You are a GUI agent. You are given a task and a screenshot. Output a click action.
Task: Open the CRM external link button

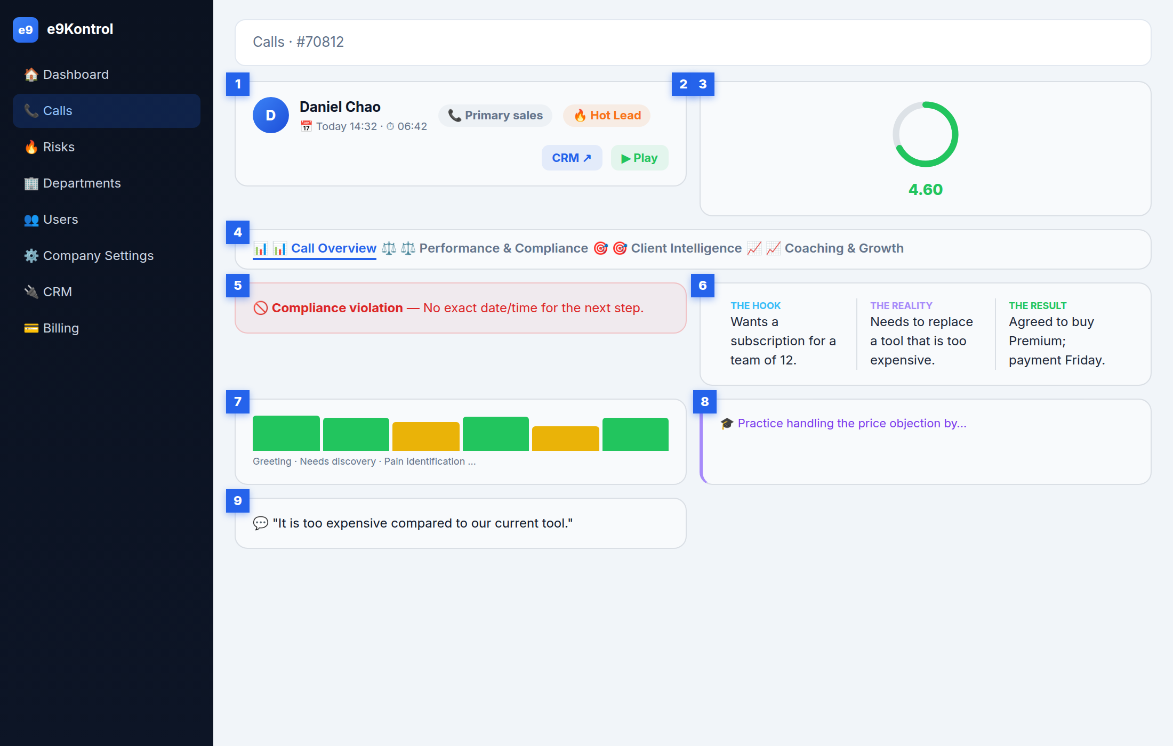pyautogui.click(x=572, y=158)
